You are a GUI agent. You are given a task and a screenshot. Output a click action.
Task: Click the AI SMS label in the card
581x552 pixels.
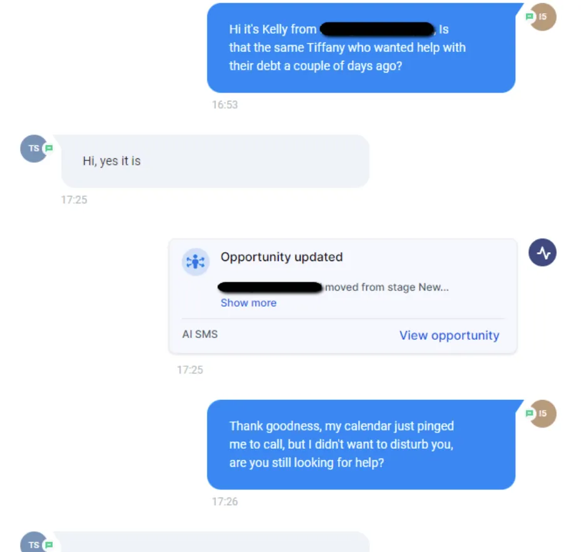click(x=200, y=334)
